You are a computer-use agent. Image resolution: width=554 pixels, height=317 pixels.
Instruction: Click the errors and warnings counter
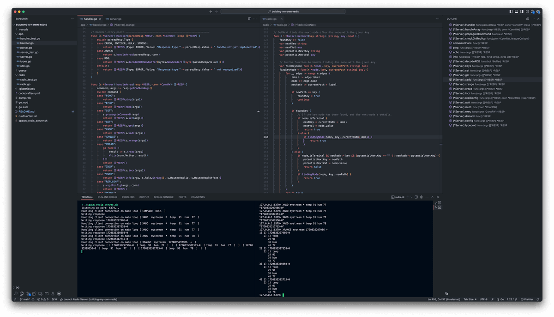tap(43, 299)
